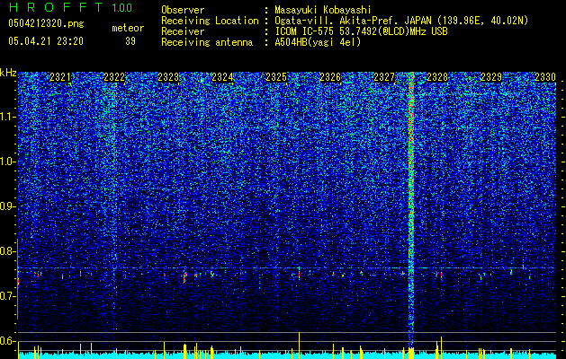Click the 2324 time marker
Image resolution: width=566 pixels, height=359 pixels.
tap(222, 77)
